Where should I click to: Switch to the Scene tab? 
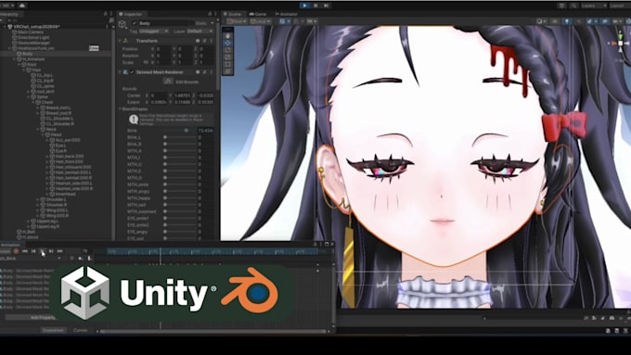click(x=233, y=14)
